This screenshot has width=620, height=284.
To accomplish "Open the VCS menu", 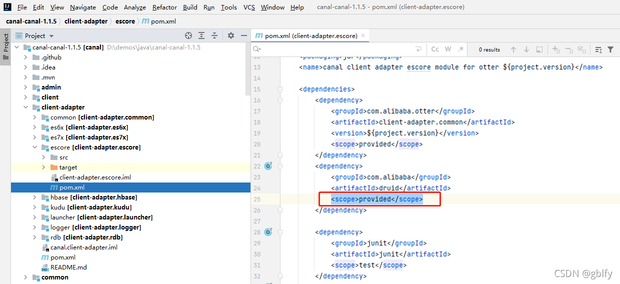I will 249,7.
